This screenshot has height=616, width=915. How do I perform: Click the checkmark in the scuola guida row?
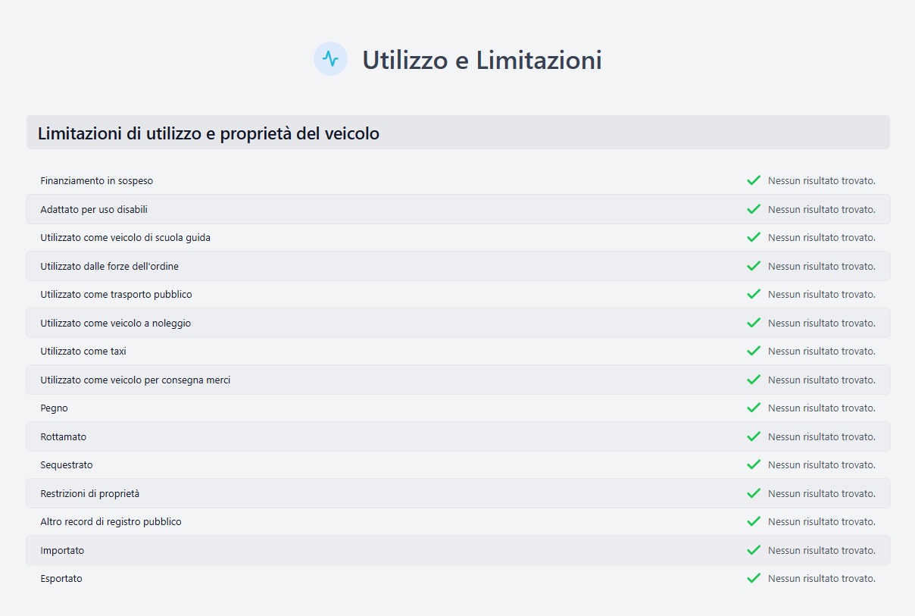click(754, 237)
